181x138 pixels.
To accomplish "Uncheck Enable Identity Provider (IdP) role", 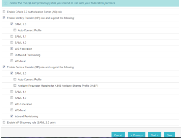I will coord(4,18).
